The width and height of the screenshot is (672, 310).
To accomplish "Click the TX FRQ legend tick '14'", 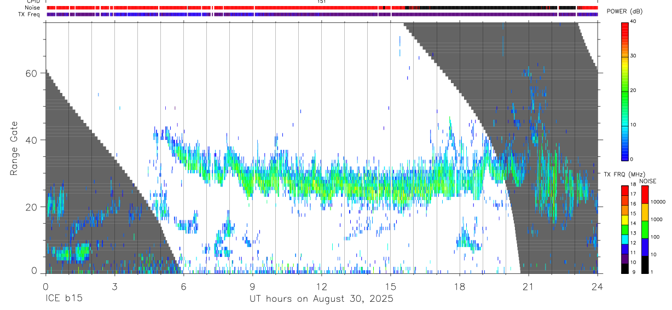I will (634, 223).
